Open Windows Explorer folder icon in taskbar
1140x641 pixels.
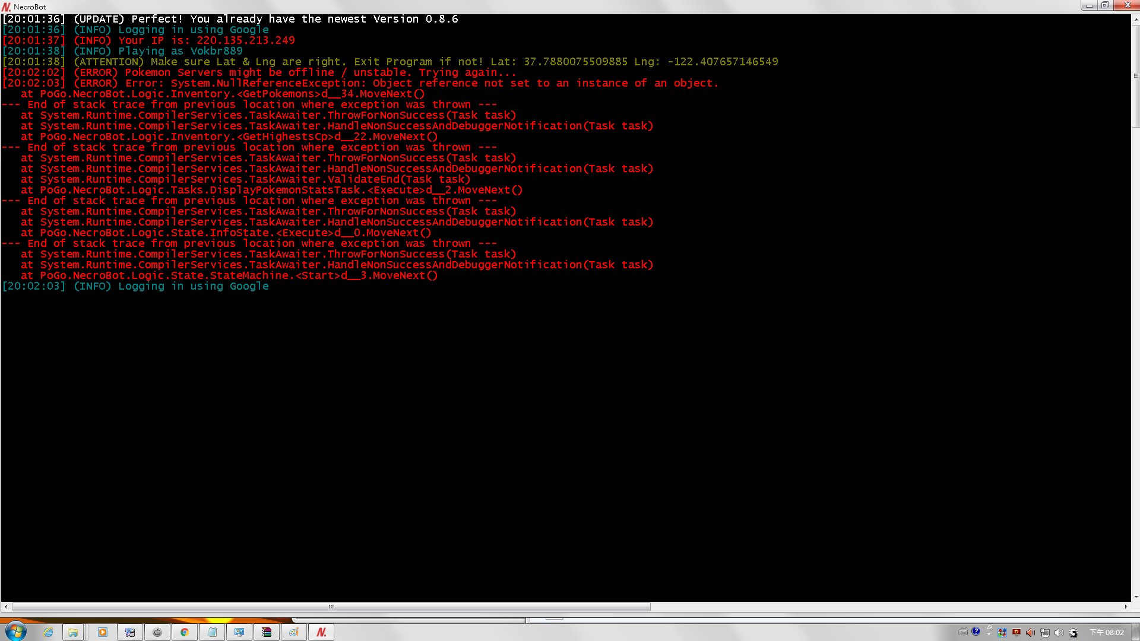(73, 632)
